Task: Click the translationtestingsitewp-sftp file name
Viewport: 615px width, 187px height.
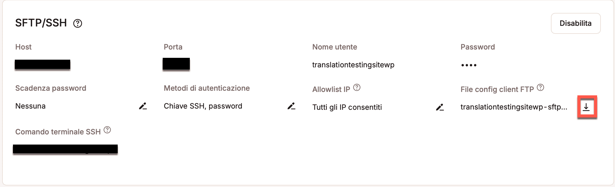Action: tap(514, 107)
